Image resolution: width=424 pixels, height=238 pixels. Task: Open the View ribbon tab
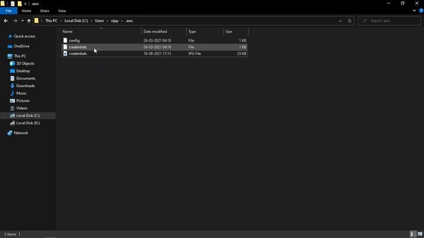(x=62, y=11)
